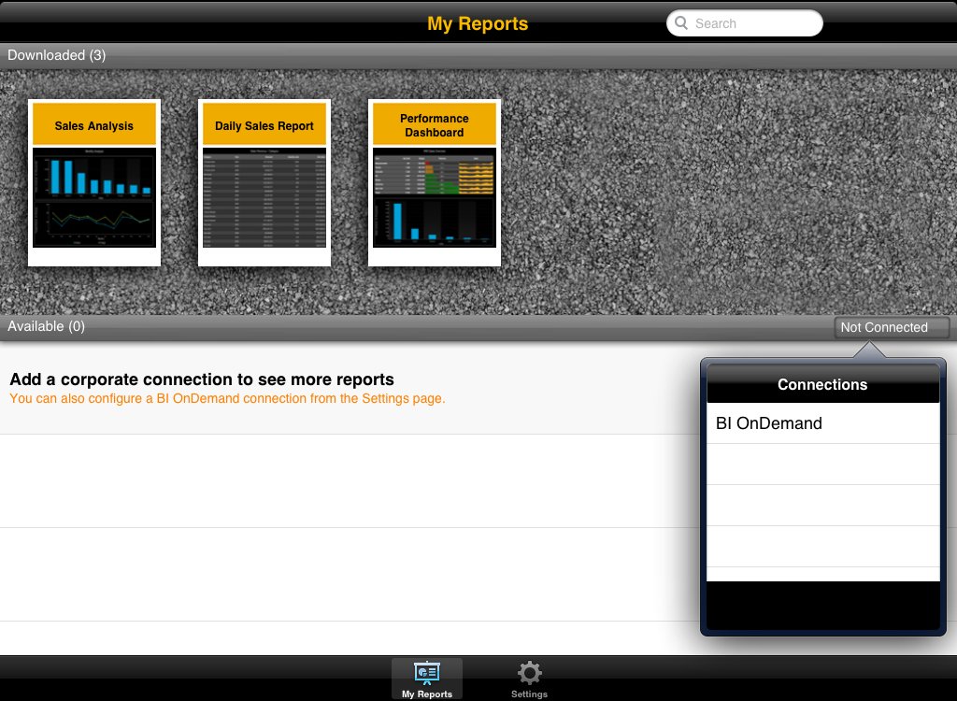The image size is (957, 701).
Task: Collapse the Not Connected dropdown
Action: (892, 327)
